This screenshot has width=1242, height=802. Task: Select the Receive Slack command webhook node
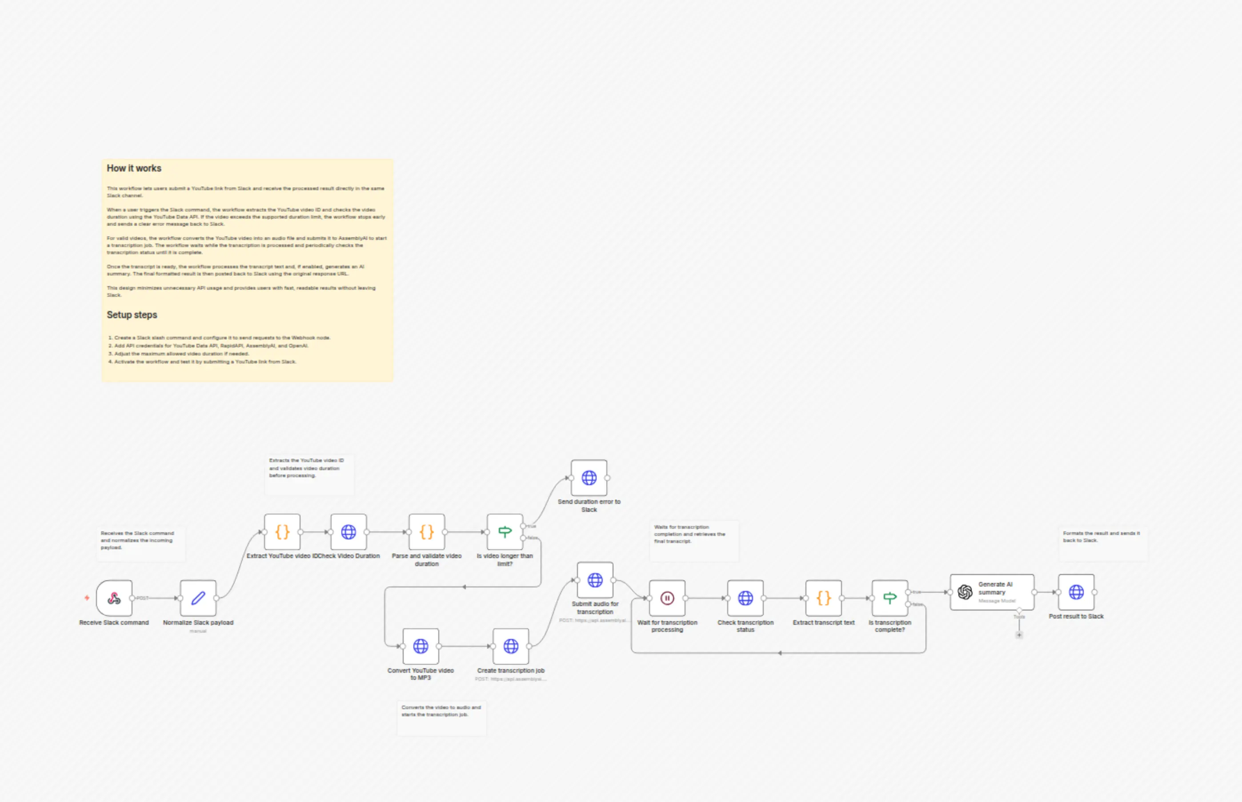pyautogui.click(x=114, y=598)
